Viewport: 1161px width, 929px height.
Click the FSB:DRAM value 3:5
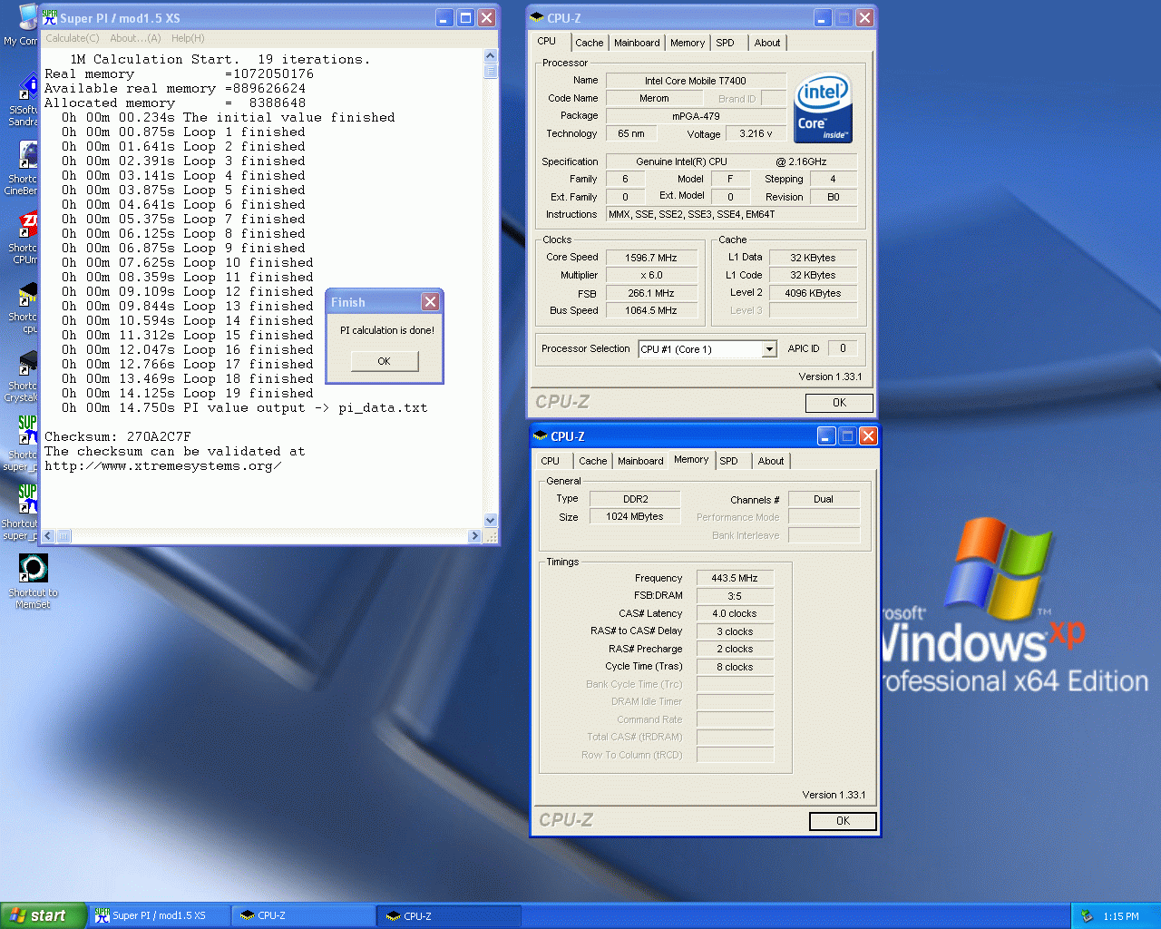(735, 596)
